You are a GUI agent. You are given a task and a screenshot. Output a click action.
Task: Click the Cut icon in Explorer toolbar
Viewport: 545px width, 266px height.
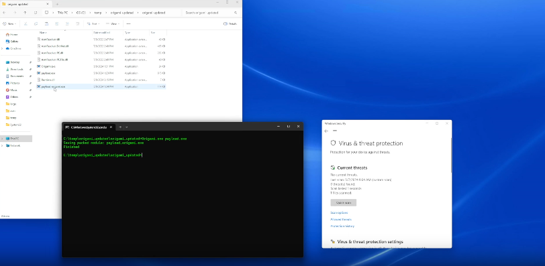[26, 24]
